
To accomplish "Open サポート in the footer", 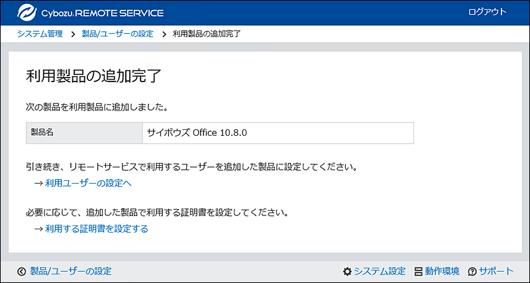I will click(x=496, y=271).
